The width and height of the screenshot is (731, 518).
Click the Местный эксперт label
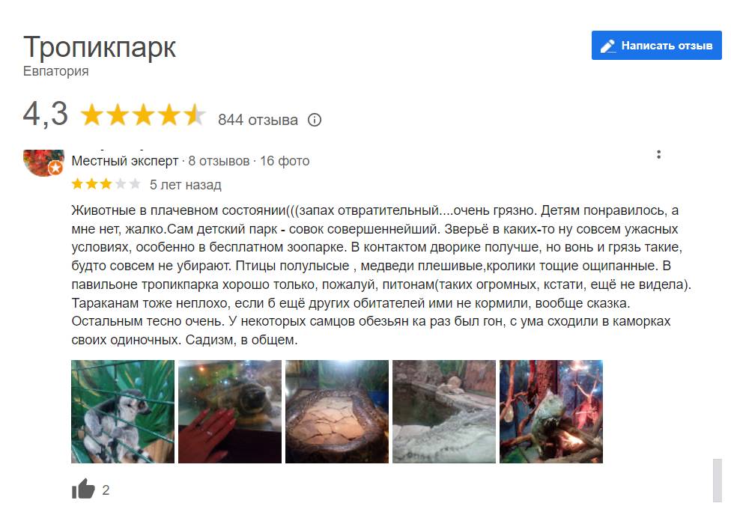[125, 161]
